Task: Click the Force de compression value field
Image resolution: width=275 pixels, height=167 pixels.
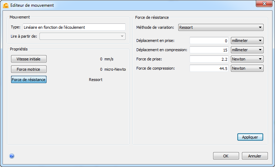Action: pos(209,68)
